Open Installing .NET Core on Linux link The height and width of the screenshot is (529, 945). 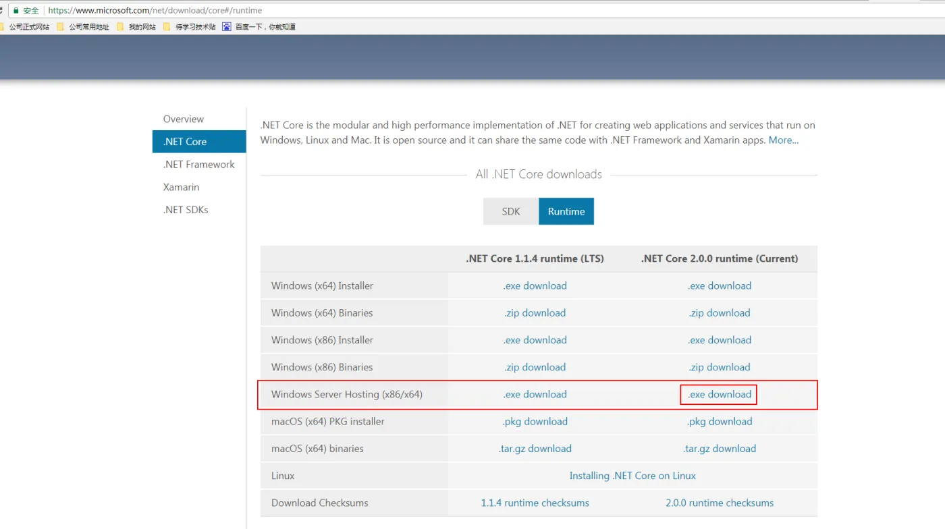(632, 476)
